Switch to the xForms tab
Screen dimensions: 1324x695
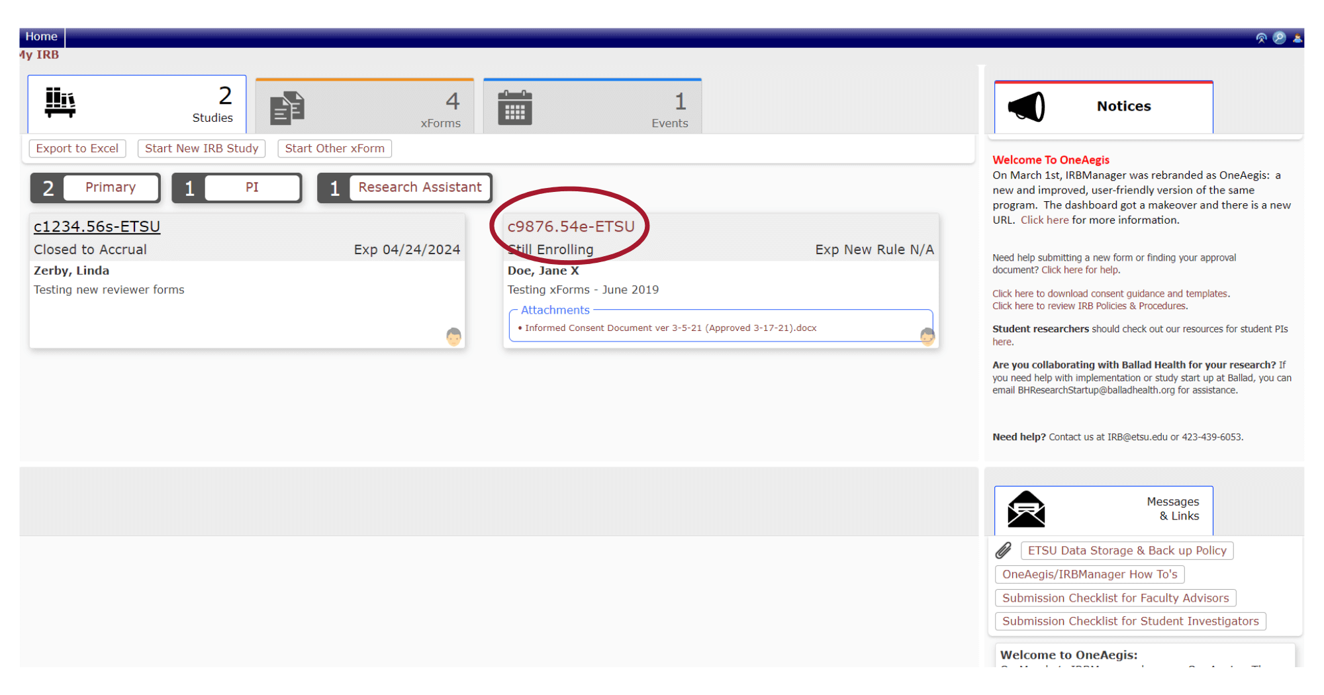365,107
